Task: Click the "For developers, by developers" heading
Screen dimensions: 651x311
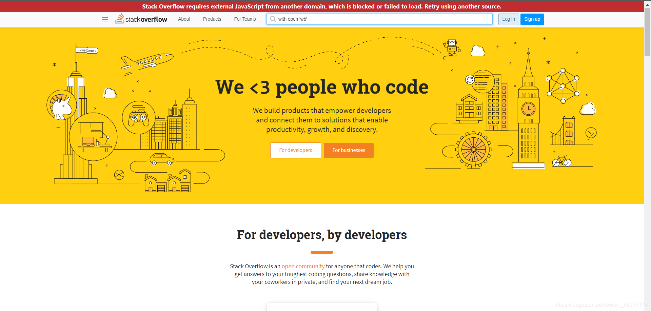Action: (x=322, y=235)
